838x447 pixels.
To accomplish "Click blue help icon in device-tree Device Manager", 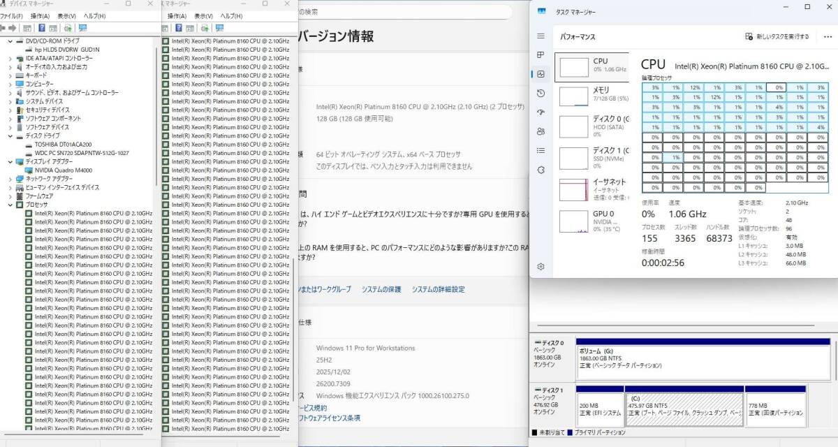I will (x=42, y=28).
